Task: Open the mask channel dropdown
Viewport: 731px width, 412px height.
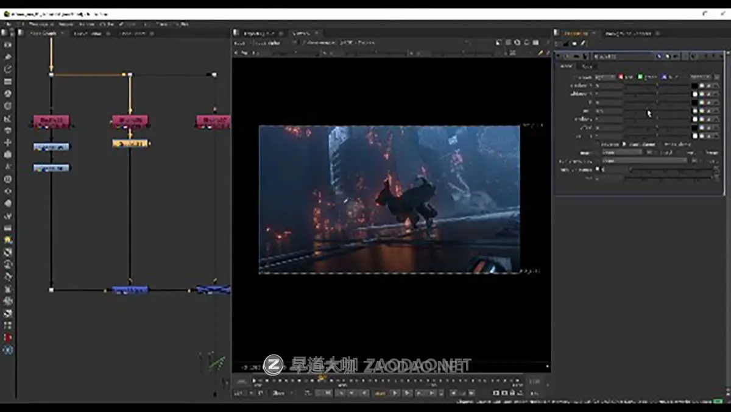Action: [621, 152]
